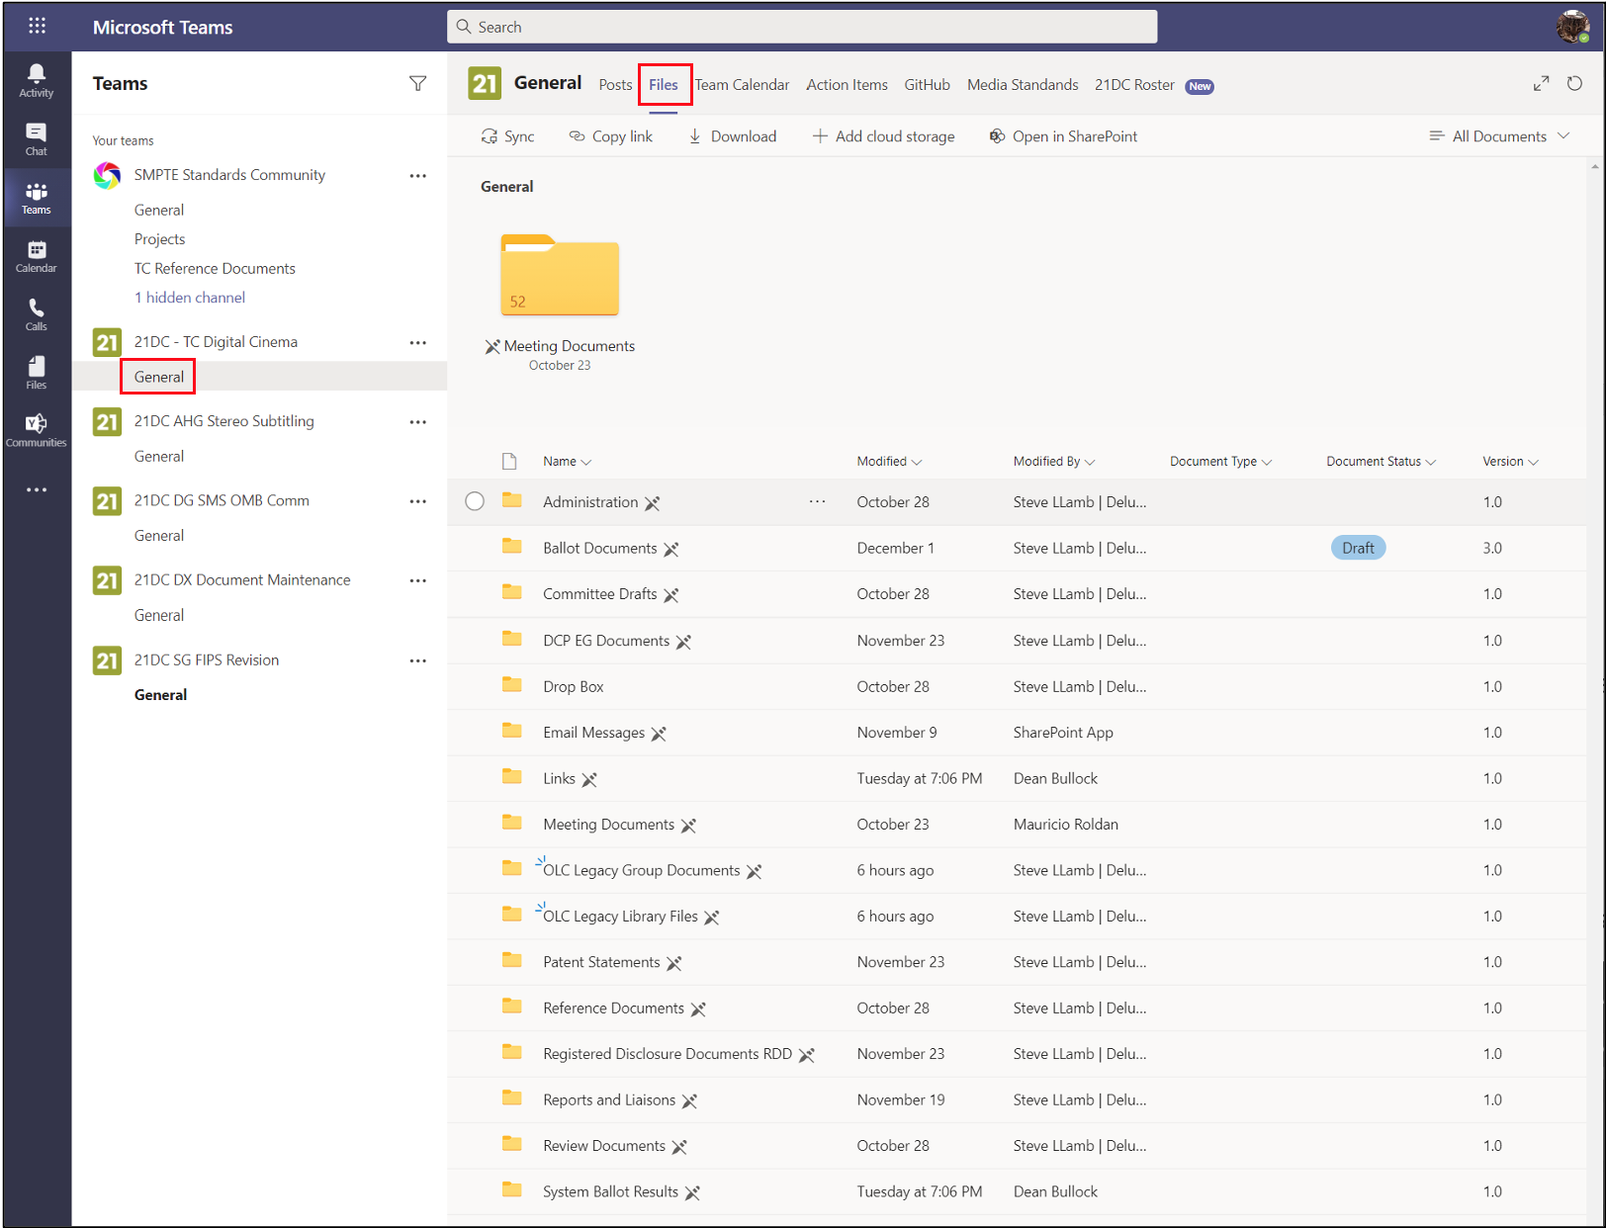This screenshot has height=1228, width=1606.
Task: Open more options for SMPTE Standards Community
Action: pos(418,176)
